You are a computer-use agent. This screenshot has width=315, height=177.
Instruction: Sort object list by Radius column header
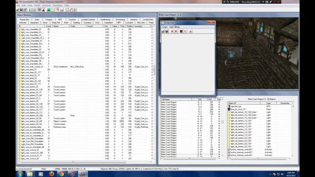pyautogui.click(x=130, y=26)
